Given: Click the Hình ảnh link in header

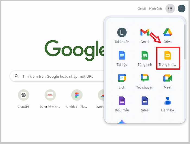Looking at the screenshot, I should coord(155,9).
